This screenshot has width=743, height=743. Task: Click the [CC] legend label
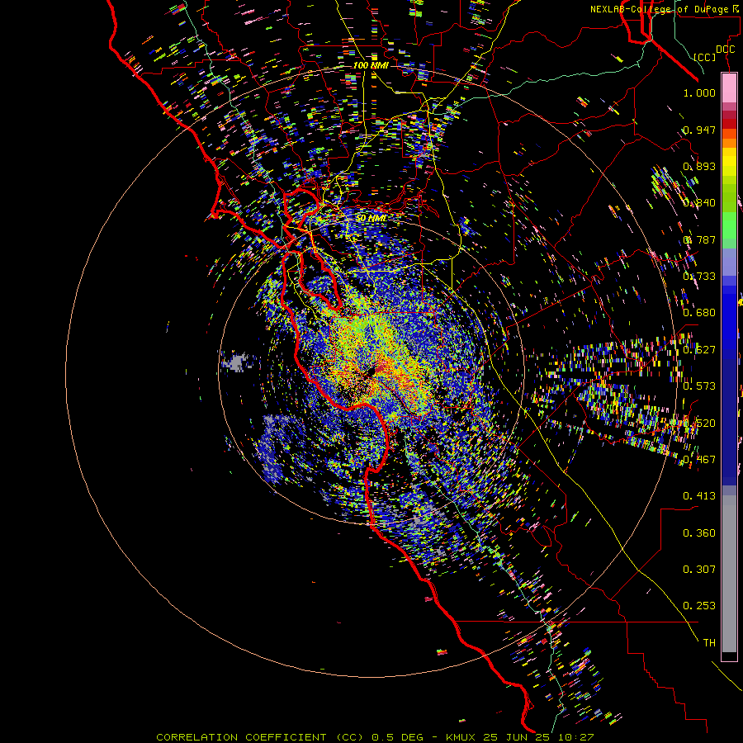(x=705, y=57)
